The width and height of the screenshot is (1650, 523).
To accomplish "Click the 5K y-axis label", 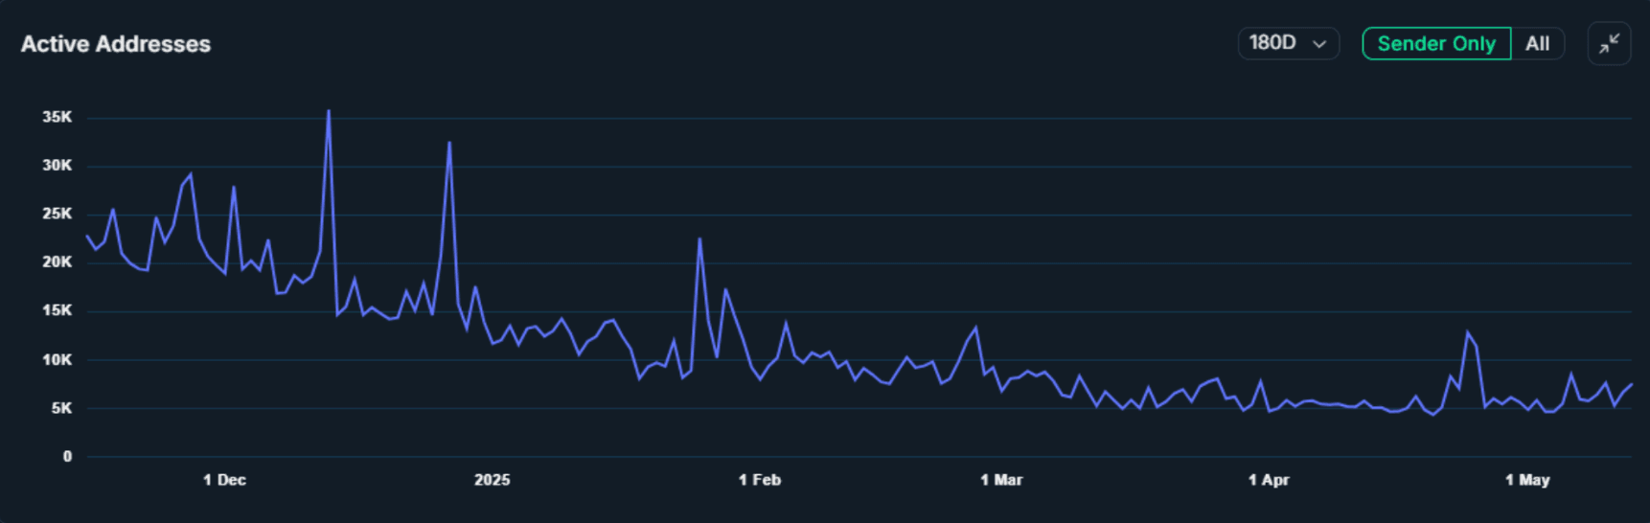I will pos(61,408).
